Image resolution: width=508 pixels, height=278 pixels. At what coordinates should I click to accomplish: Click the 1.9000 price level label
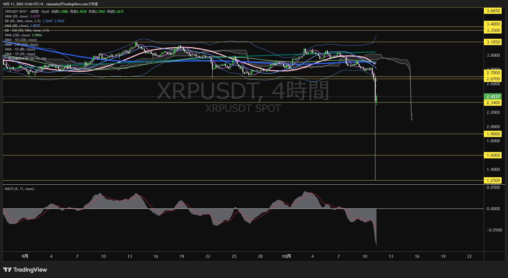[x=493, y=134]
